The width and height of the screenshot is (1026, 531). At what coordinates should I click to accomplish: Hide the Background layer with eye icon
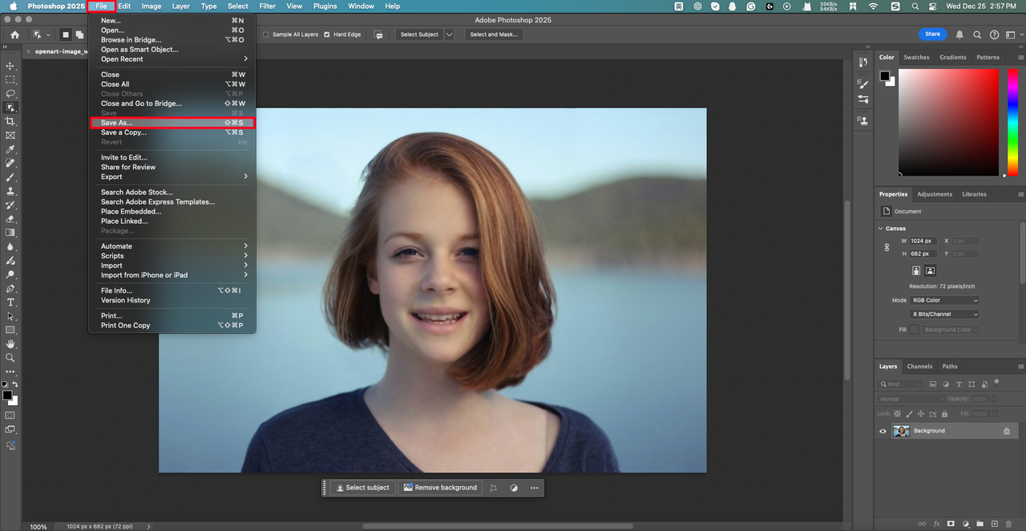coord(883,431)
